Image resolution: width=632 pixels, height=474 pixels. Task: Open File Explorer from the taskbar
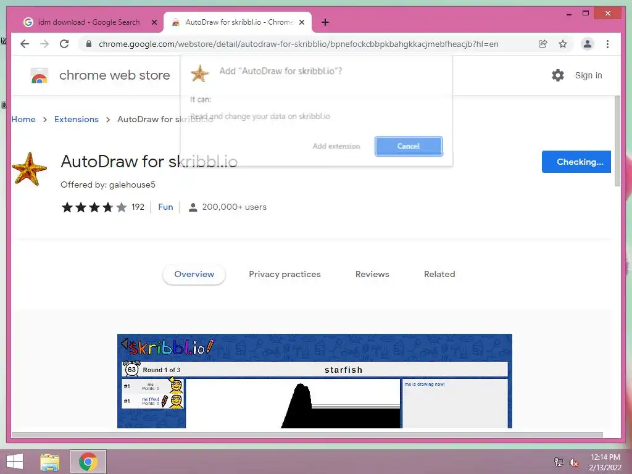49,462
